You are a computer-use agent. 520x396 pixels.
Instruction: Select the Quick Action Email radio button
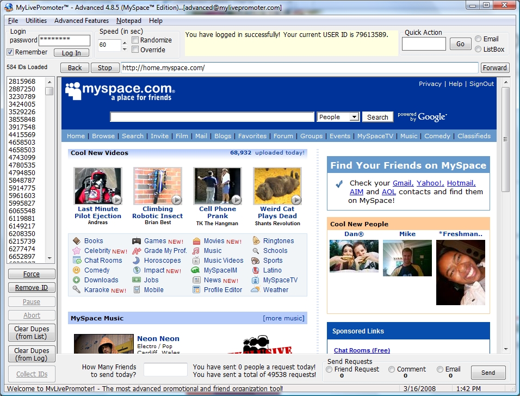pos(478,39)
